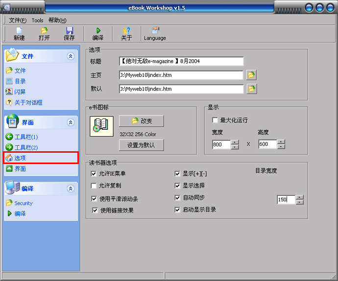Click the 标题 text input field

coord(181,61)
